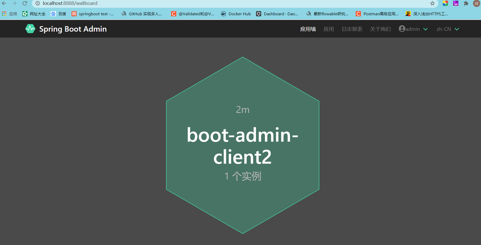Open the Postman高级应用 bookmark
The image size is (481, 245).
pyautogui.click(x=377, y=14)
